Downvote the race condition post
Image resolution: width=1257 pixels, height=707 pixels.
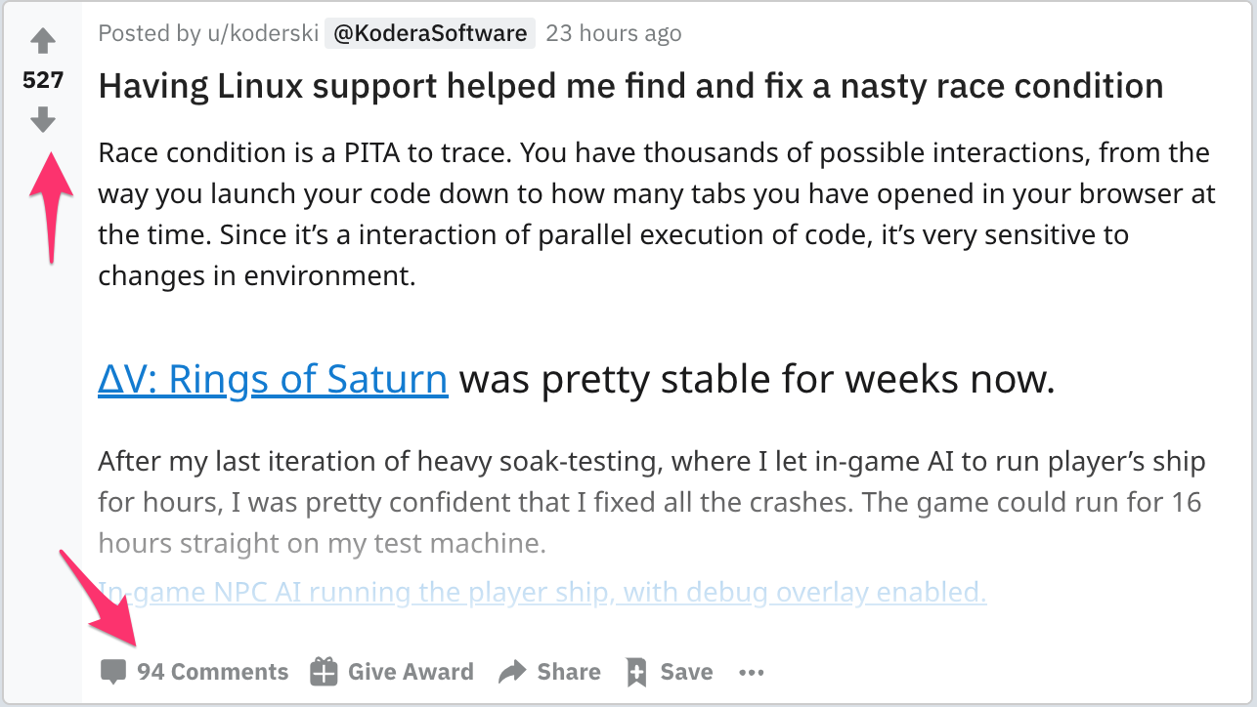[43, 120]
